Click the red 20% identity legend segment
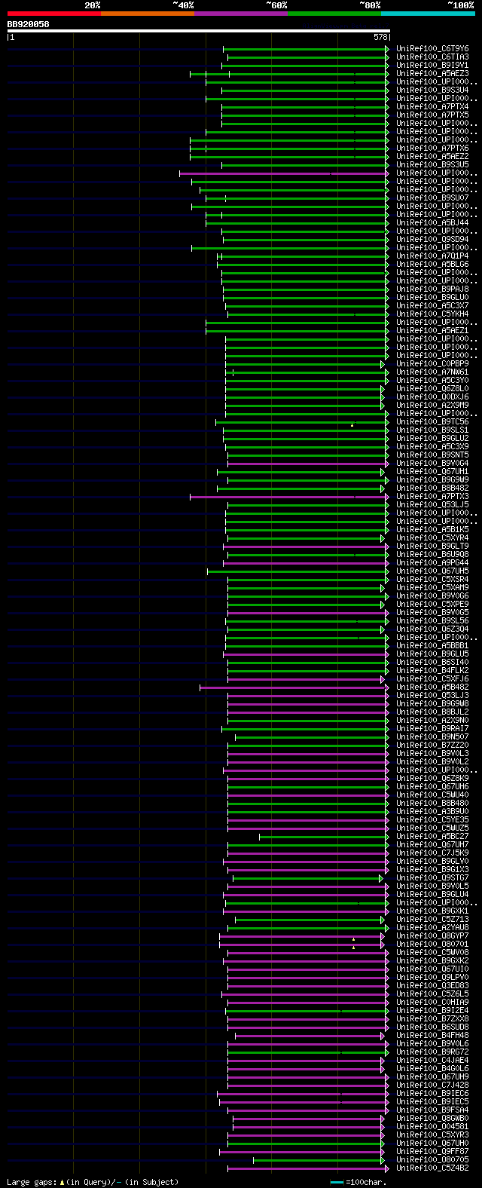Screen dimensions: 482x1188 54,14
